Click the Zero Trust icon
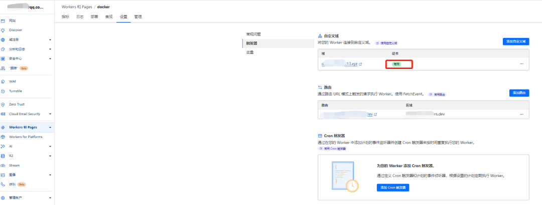Viewport: 542px width, 205px height. tap(3, 104)
